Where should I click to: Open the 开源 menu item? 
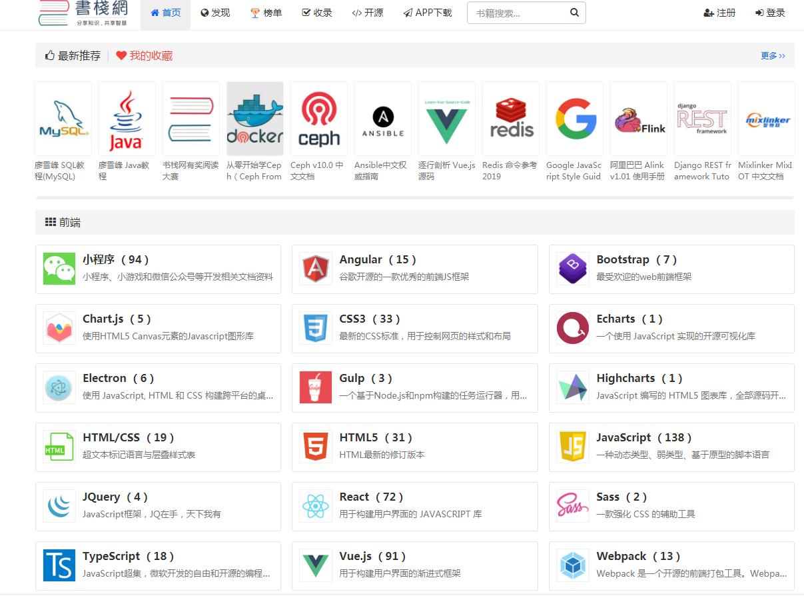[367, 13]
